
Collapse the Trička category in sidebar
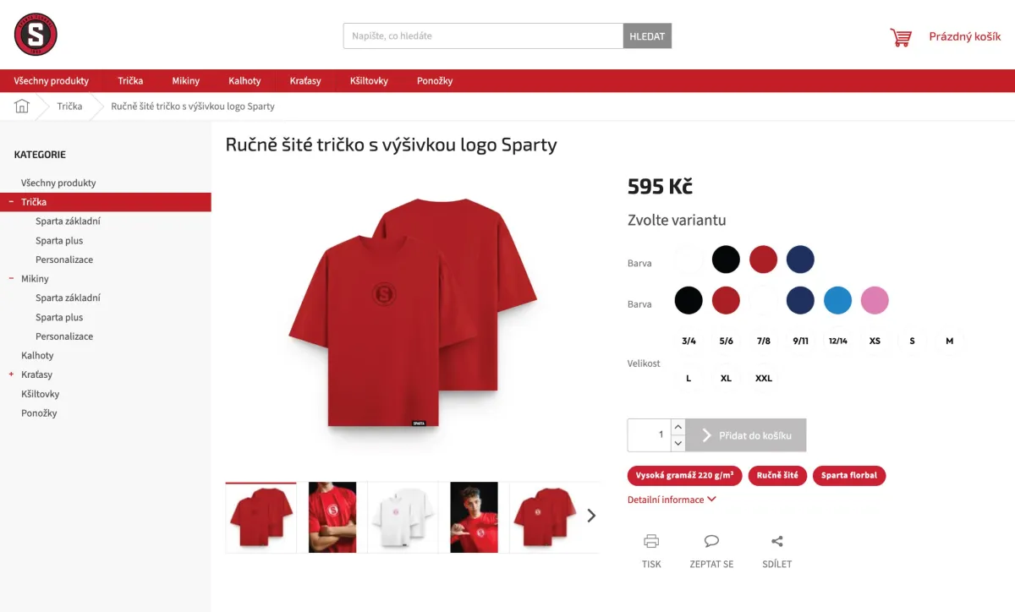[x=11, y=202]
